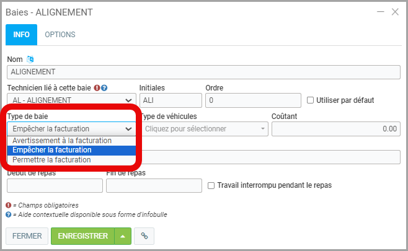The image size is (408, 251).
Task: Enable Utiliser par défaut checkbox
Action: pyautogui.click(x=311, y=100)
